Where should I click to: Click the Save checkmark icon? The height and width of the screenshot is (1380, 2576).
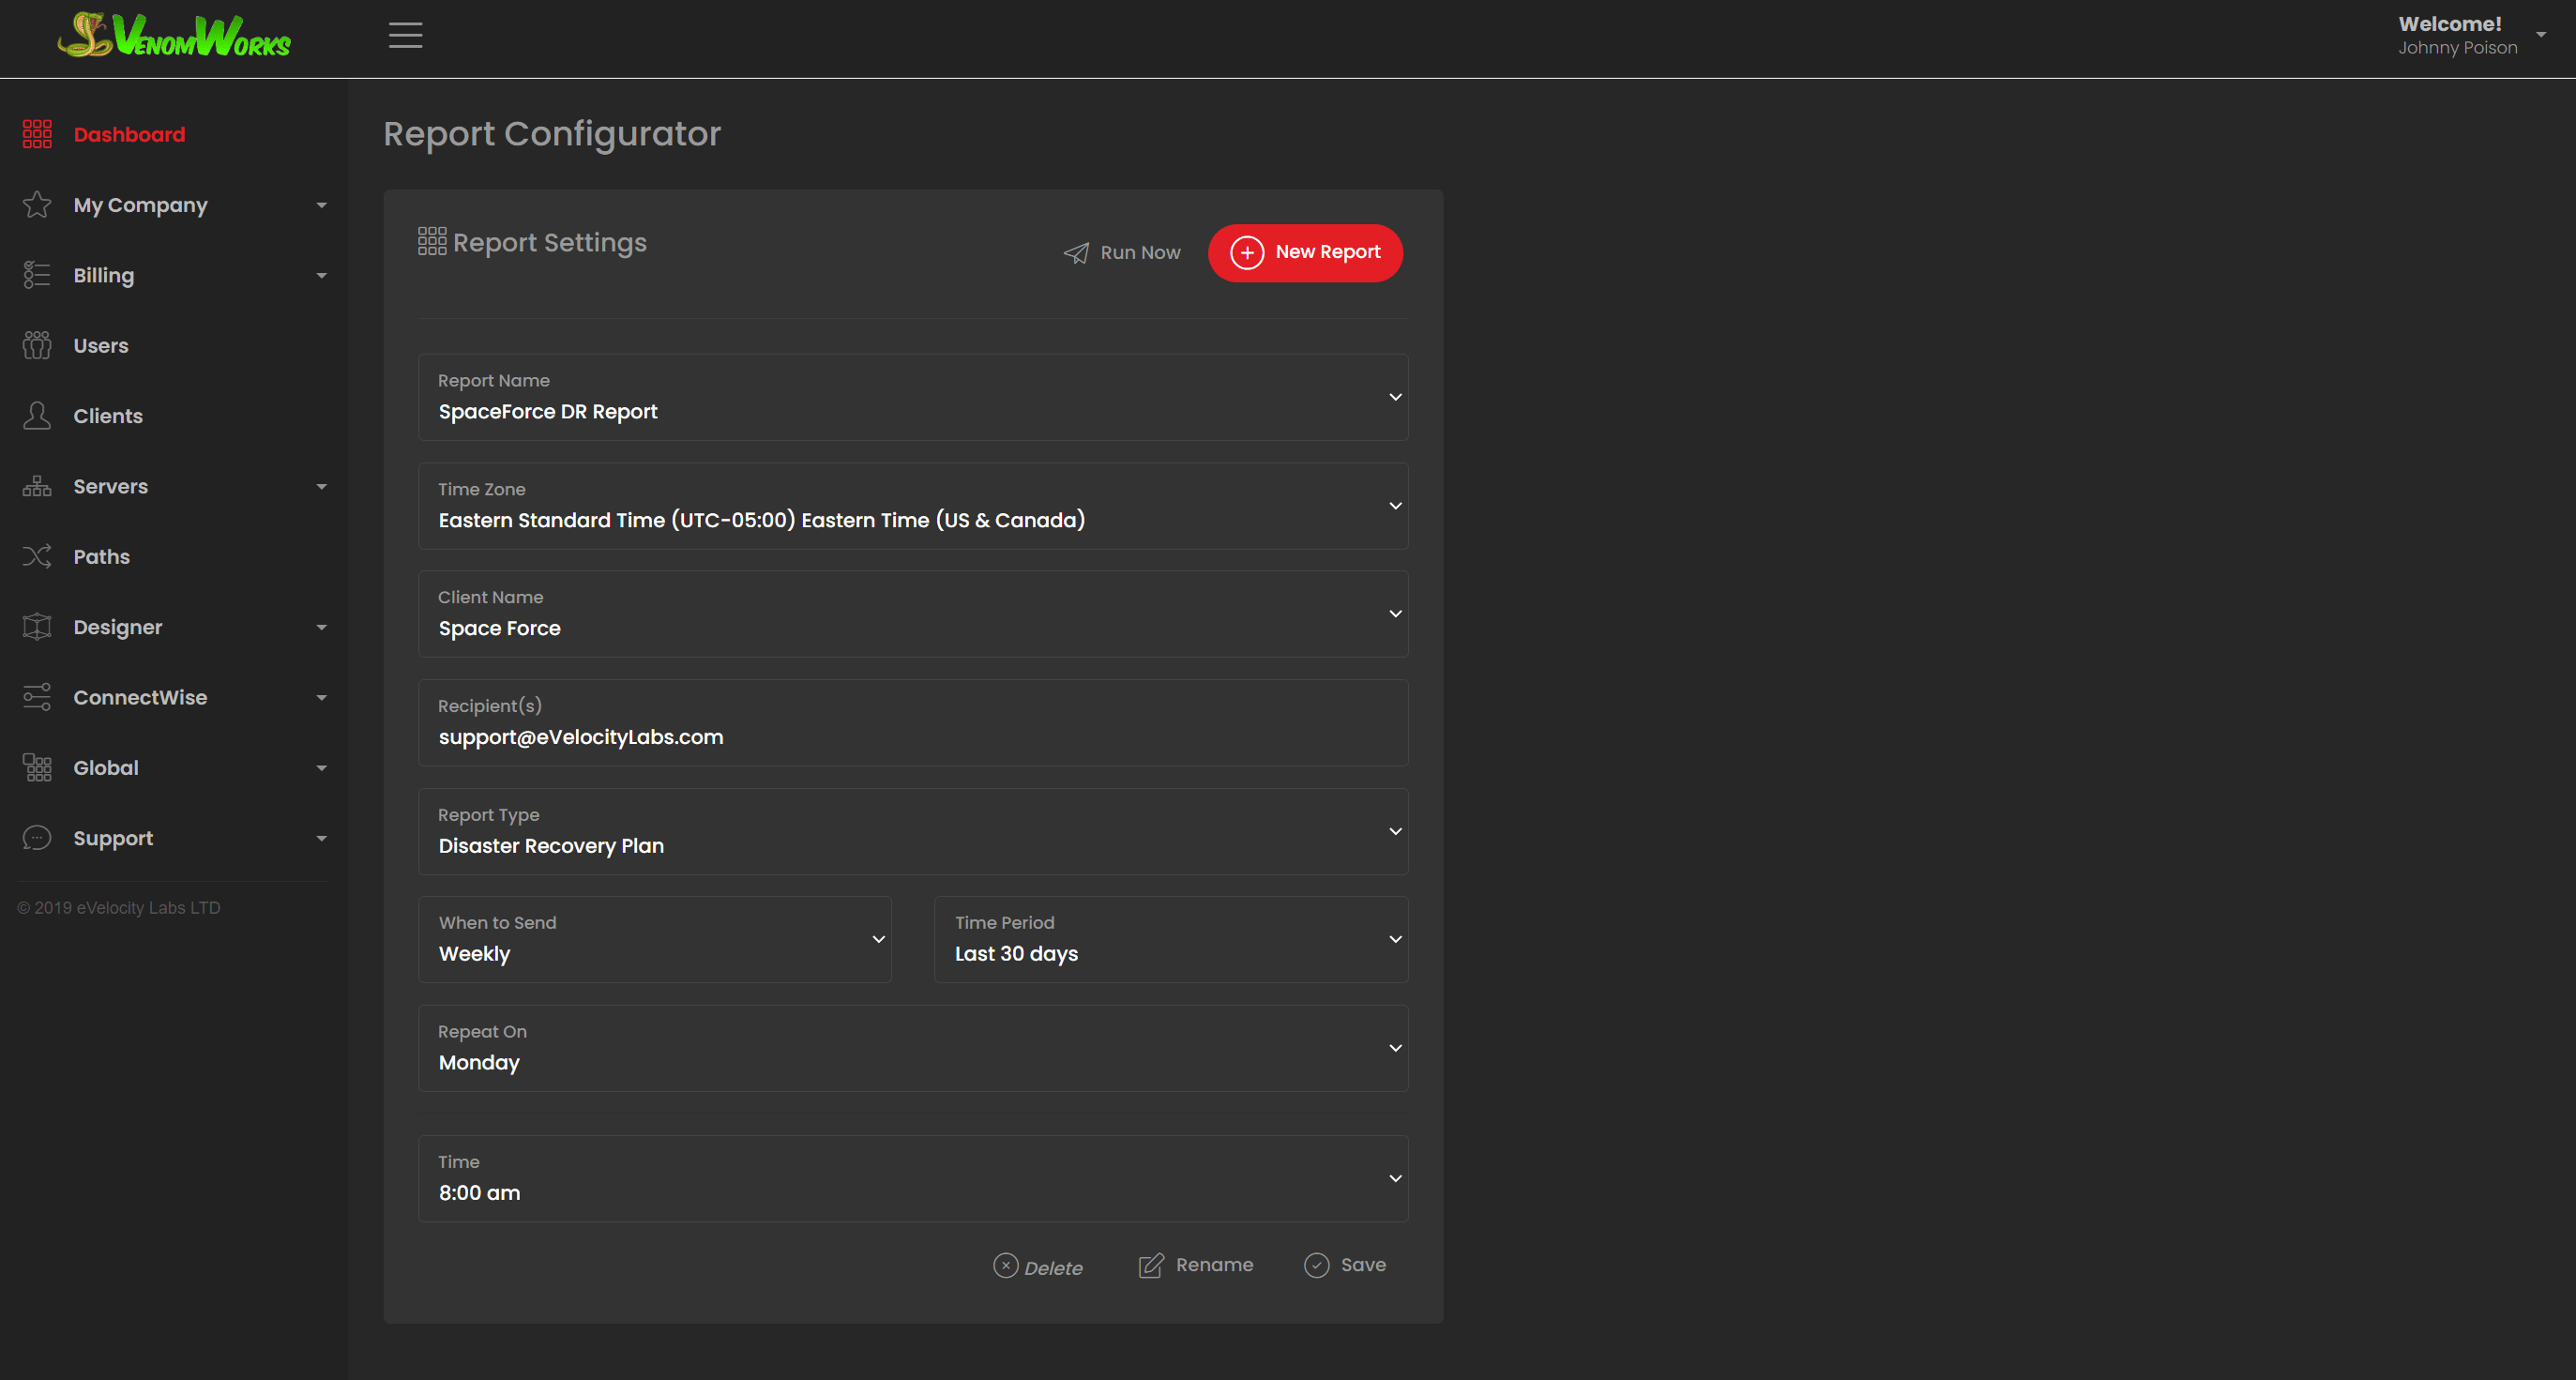coord(1316,1265)
